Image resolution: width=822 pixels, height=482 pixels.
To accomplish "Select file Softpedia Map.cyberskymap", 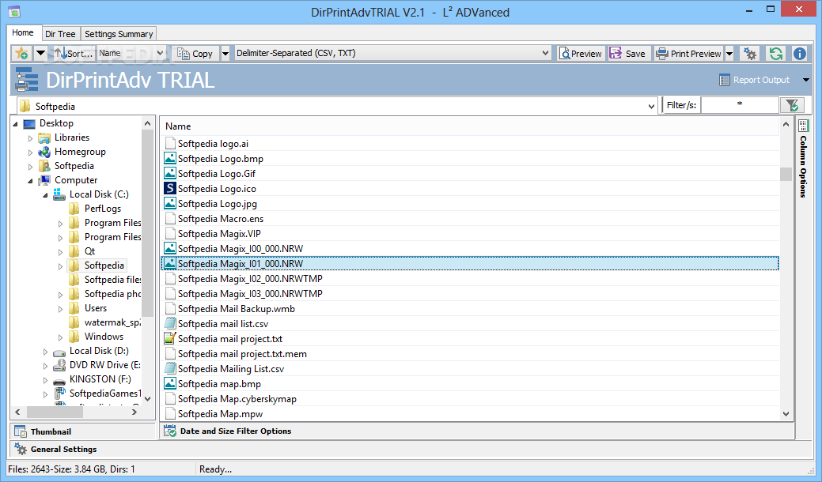I will 237,399.
